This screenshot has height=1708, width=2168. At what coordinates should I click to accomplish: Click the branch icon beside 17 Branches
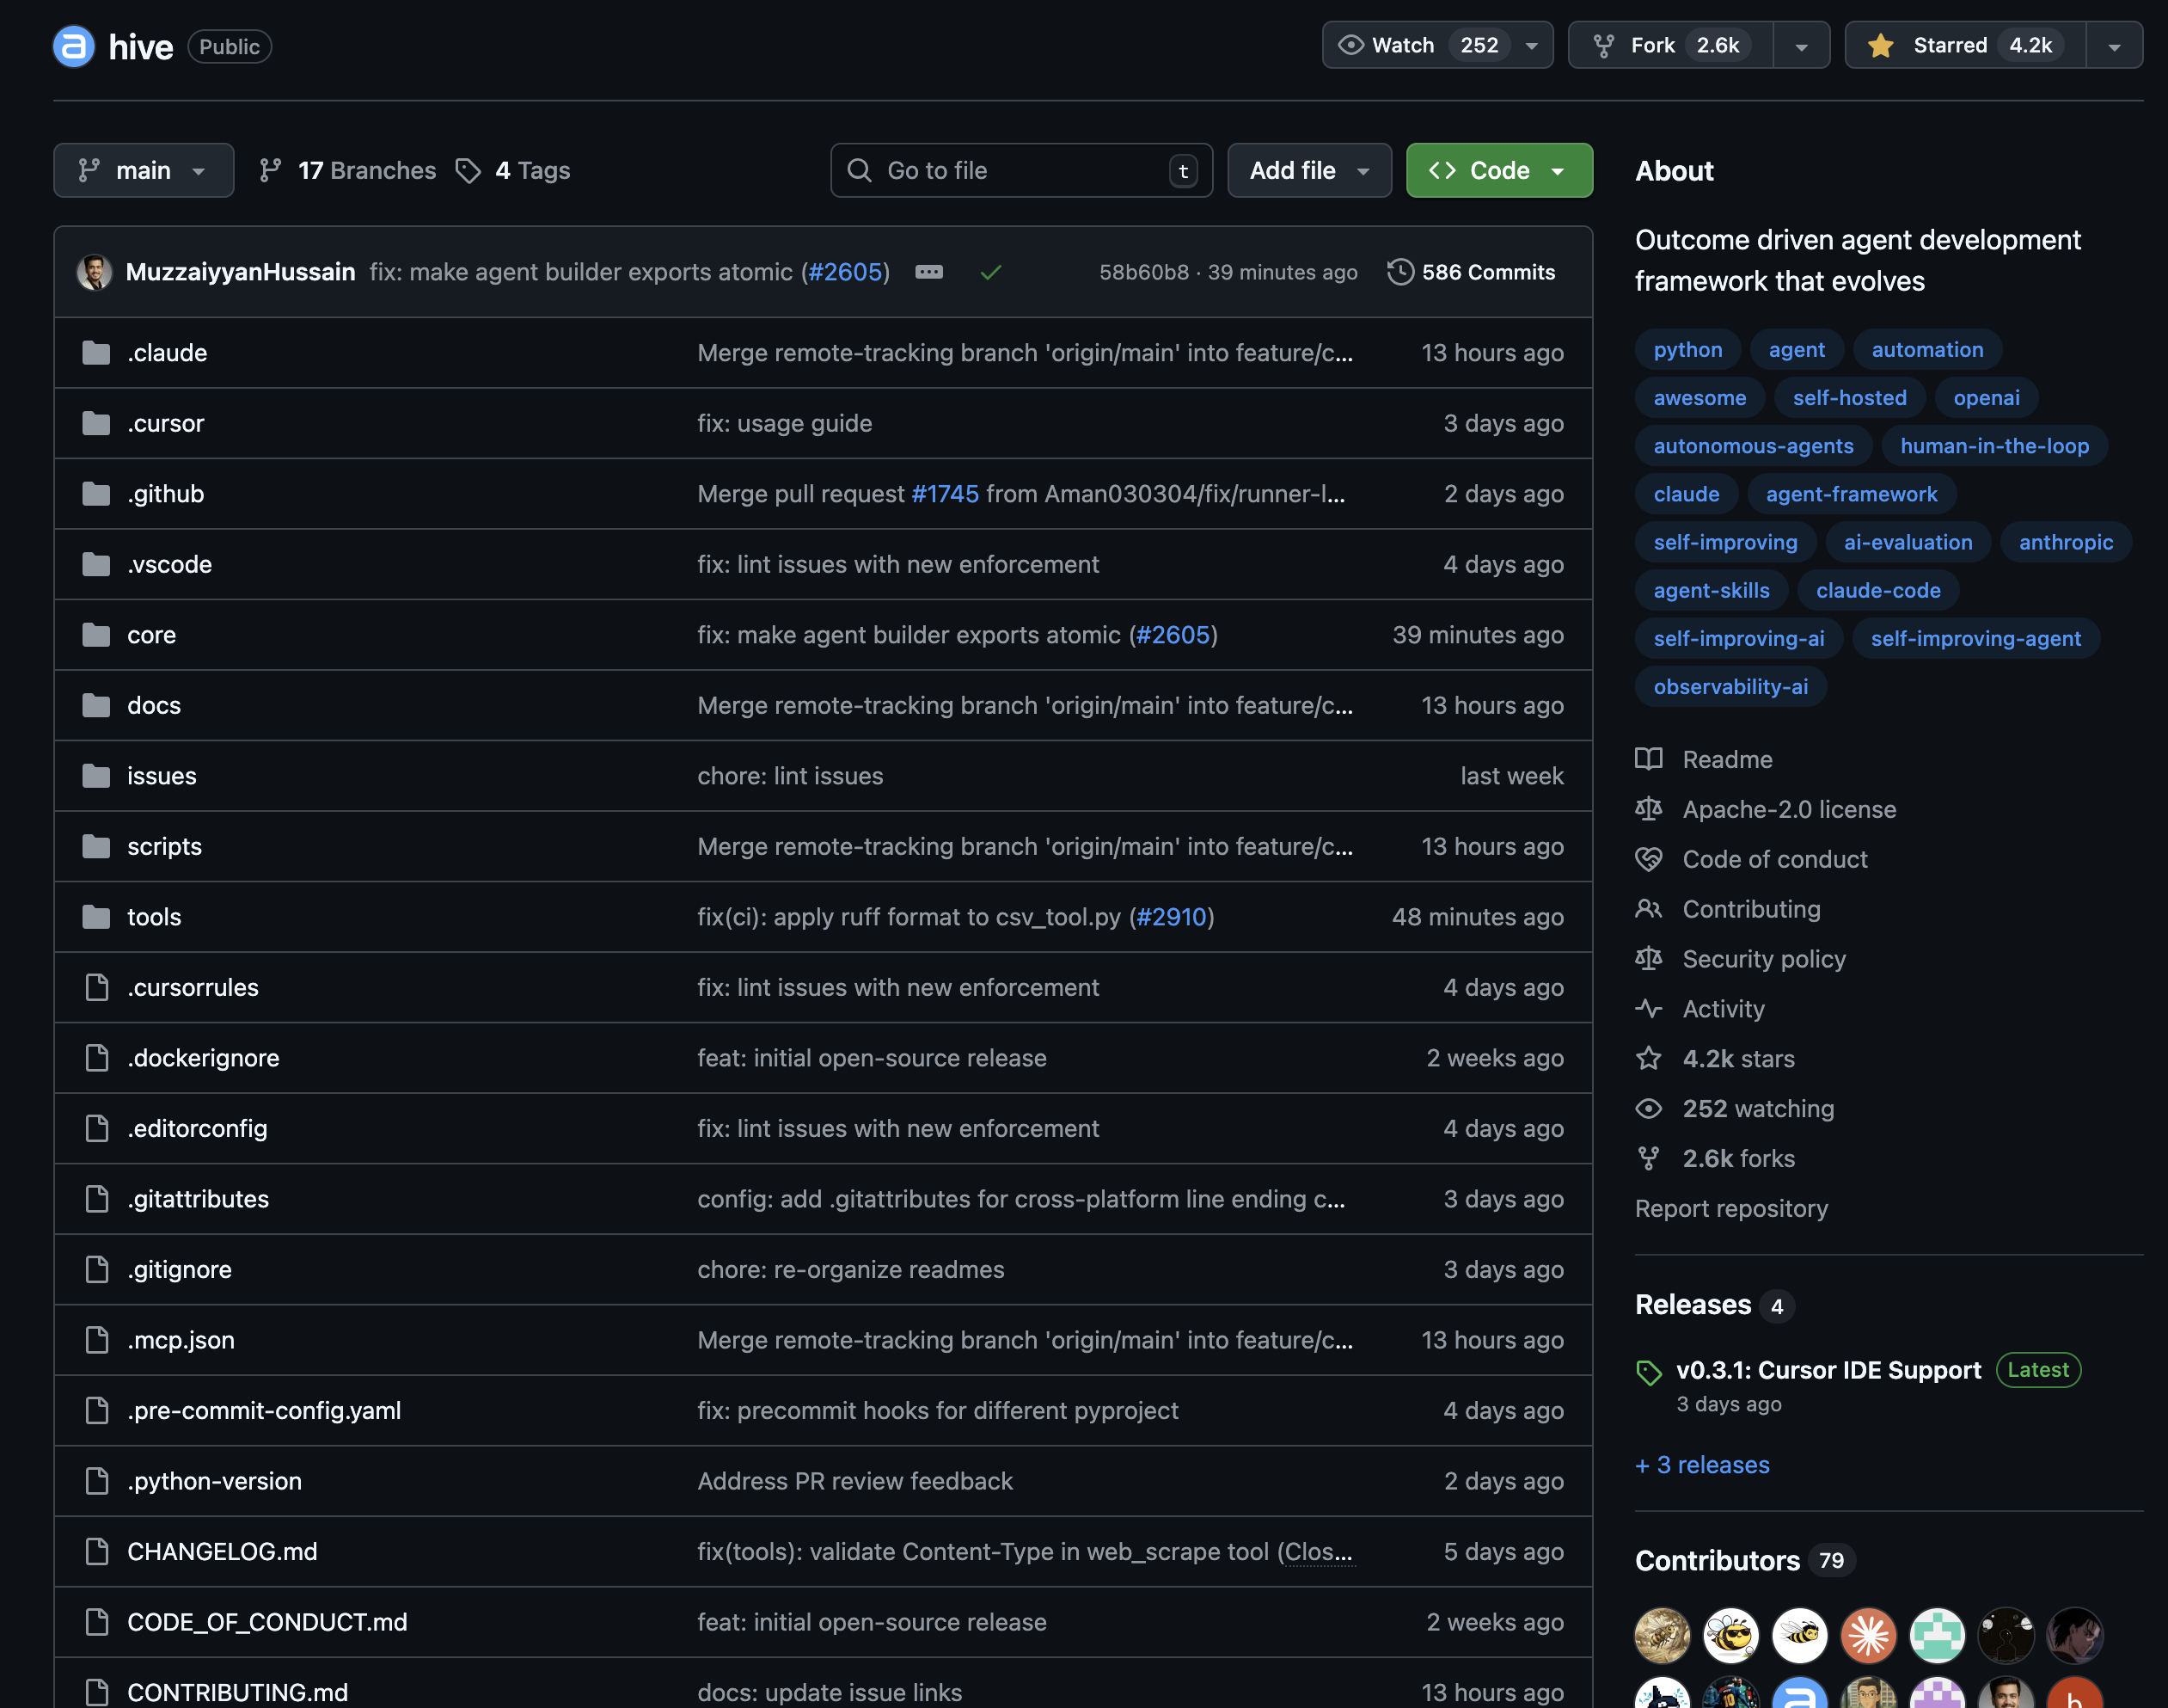(270, 170)
